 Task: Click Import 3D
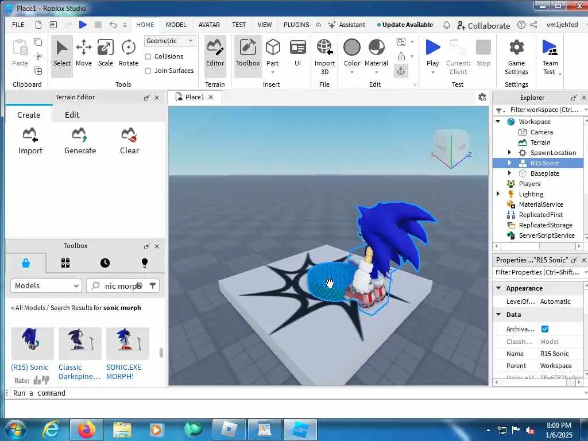[x=324, y=56]
